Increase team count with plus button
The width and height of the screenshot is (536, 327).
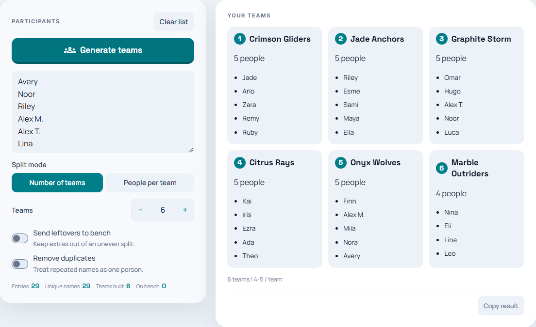point(185,210)
